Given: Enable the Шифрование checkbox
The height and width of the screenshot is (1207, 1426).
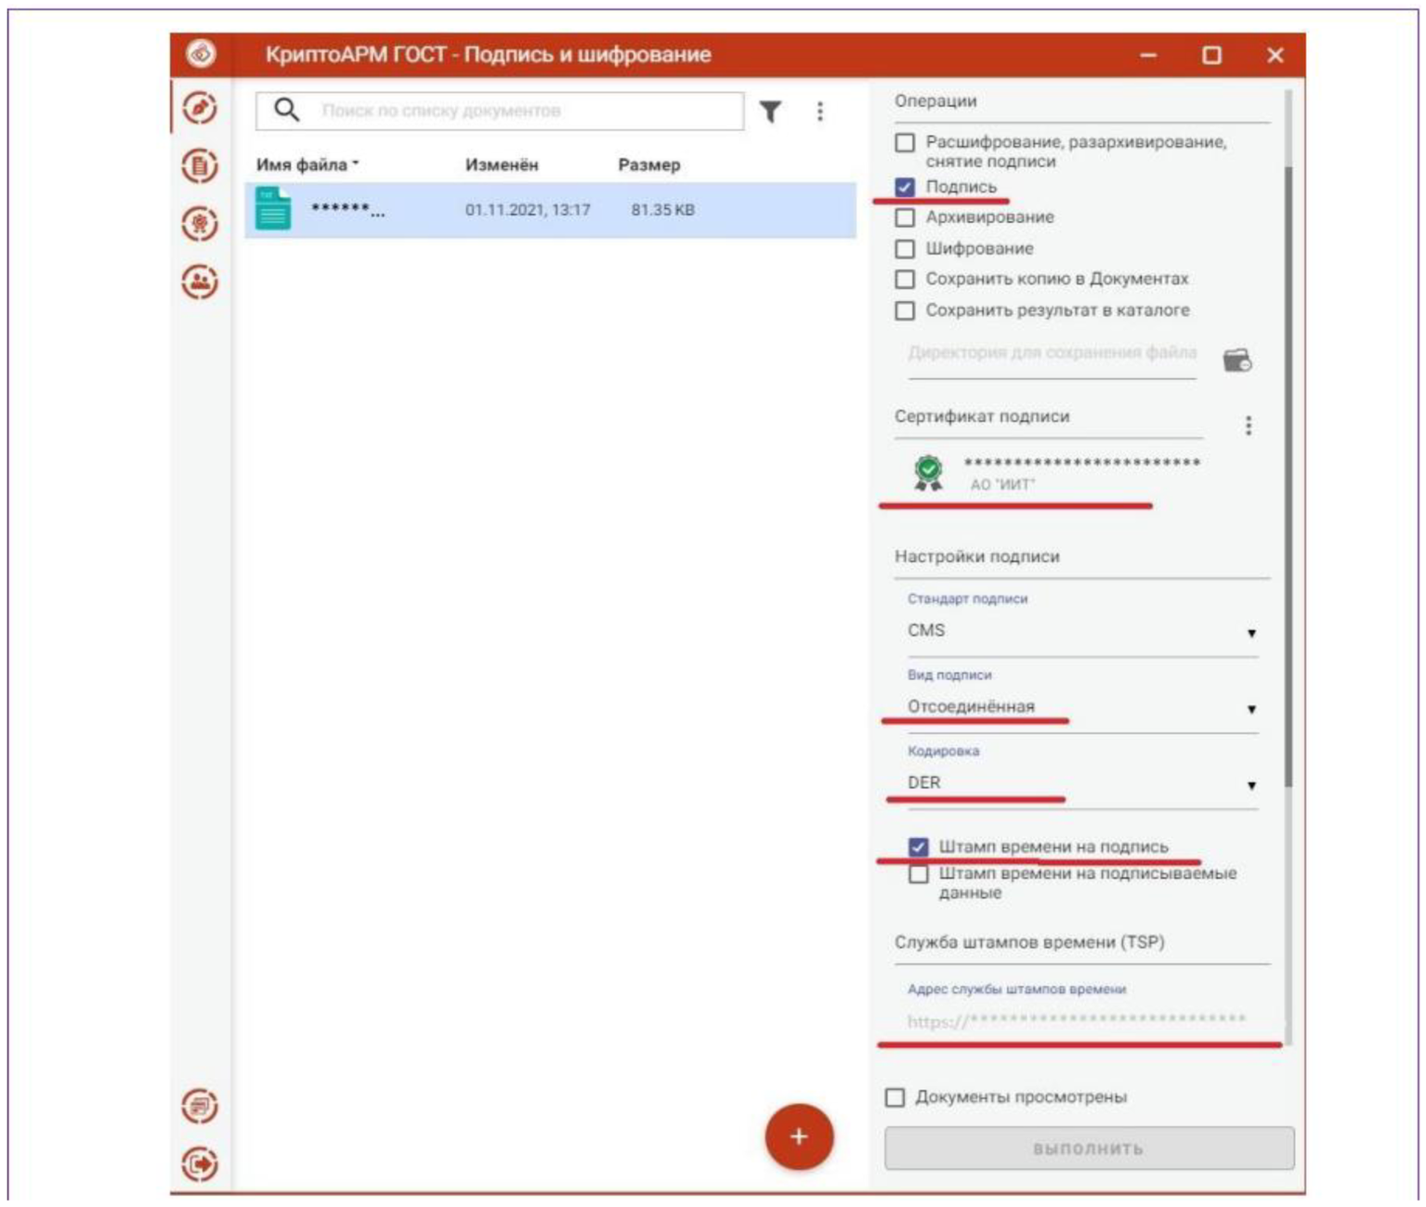Looking at the screenshot, I should (x=905, y=249).
